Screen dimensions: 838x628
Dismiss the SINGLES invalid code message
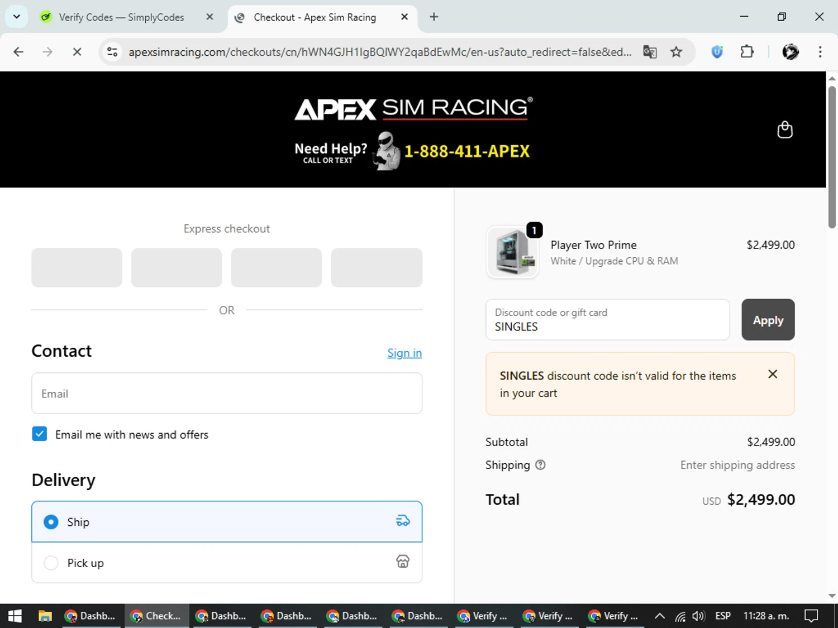pos(773,374)
